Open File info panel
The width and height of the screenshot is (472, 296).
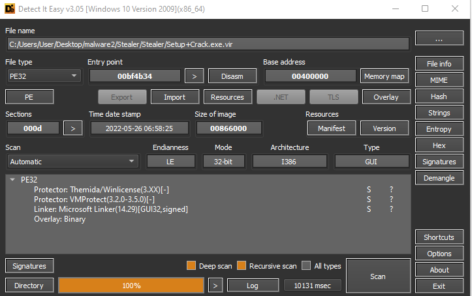(x=439, y=64)
